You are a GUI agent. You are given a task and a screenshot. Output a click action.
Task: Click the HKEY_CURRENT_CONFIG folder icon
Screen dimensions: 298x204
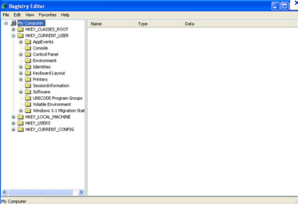point(21,129)
